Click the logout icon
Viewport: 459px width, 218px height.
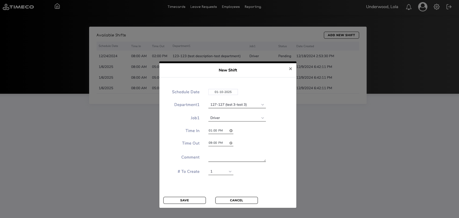(449, 7)
